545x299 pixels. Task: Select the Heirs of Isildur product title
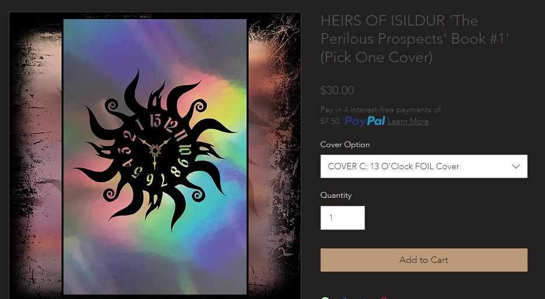pos(414,39)
